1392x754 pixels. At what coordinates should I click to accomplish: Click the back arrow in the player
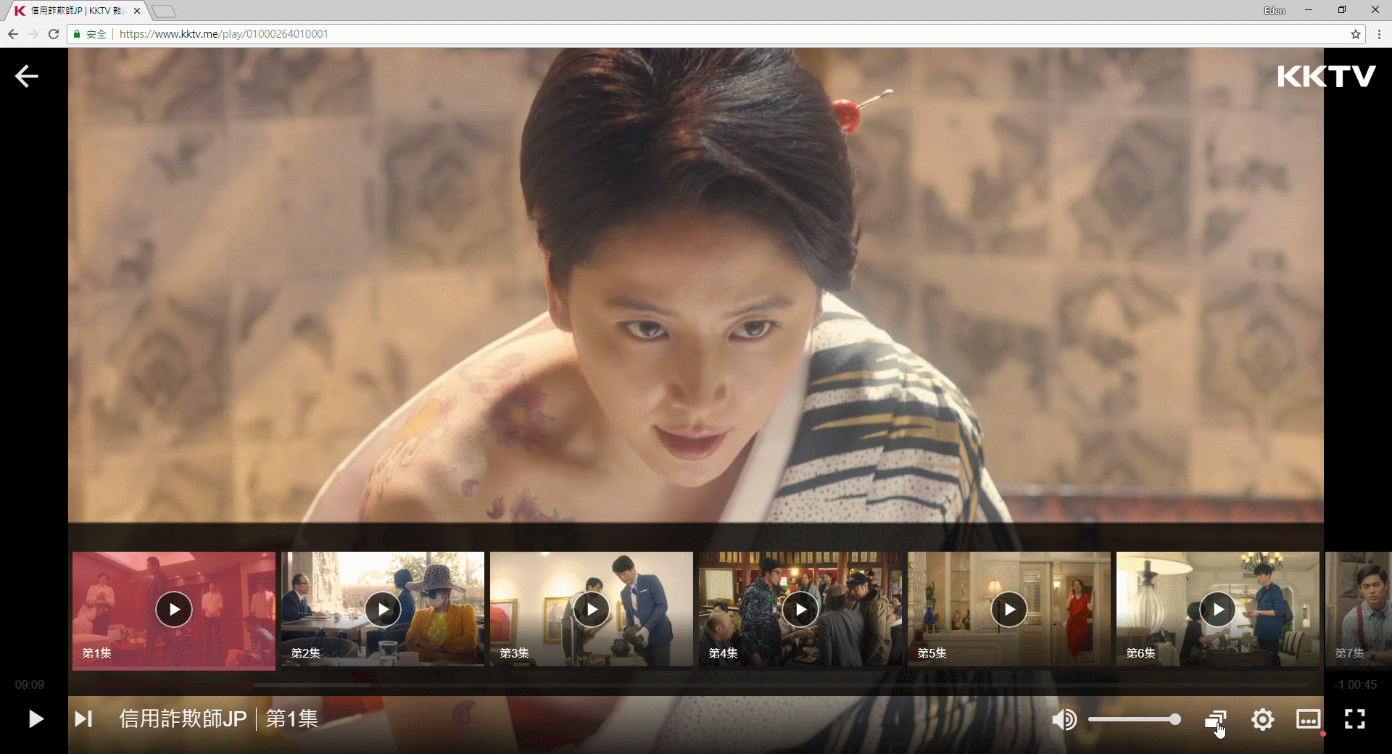point(26,76)
